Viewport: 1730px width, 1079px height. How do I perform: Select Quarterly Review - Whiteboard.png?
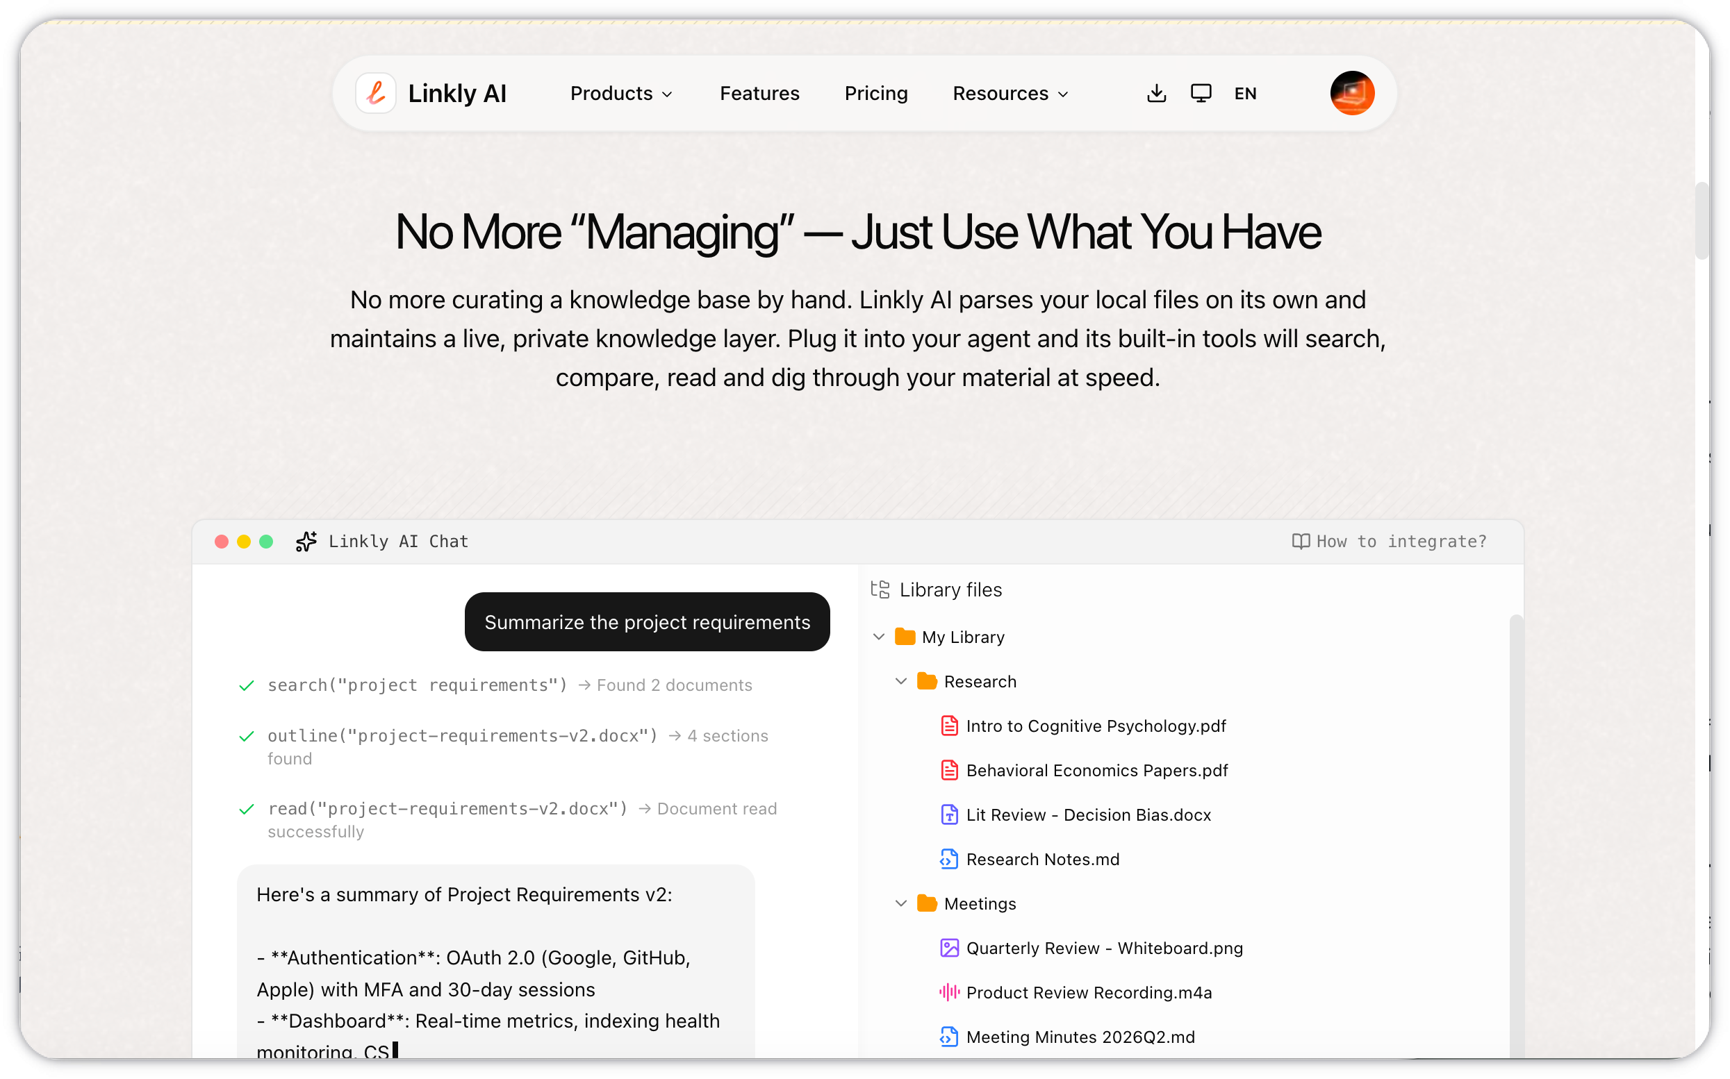point(1104,948)
